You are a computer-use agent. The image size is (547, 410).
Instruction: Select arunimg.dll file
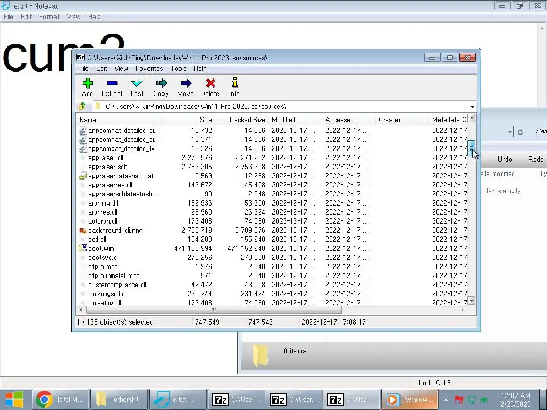coord(103,203)
